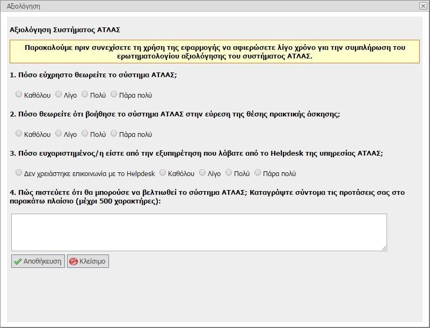Screen dimensions: 430x328
Task: Choose 'Λίγο' for question 2 about internship position
Action: coord(59,134)
